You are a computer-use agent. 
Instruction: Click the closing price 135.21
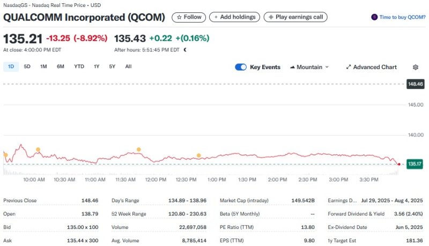pyautogui.click(x=23, y=39)
